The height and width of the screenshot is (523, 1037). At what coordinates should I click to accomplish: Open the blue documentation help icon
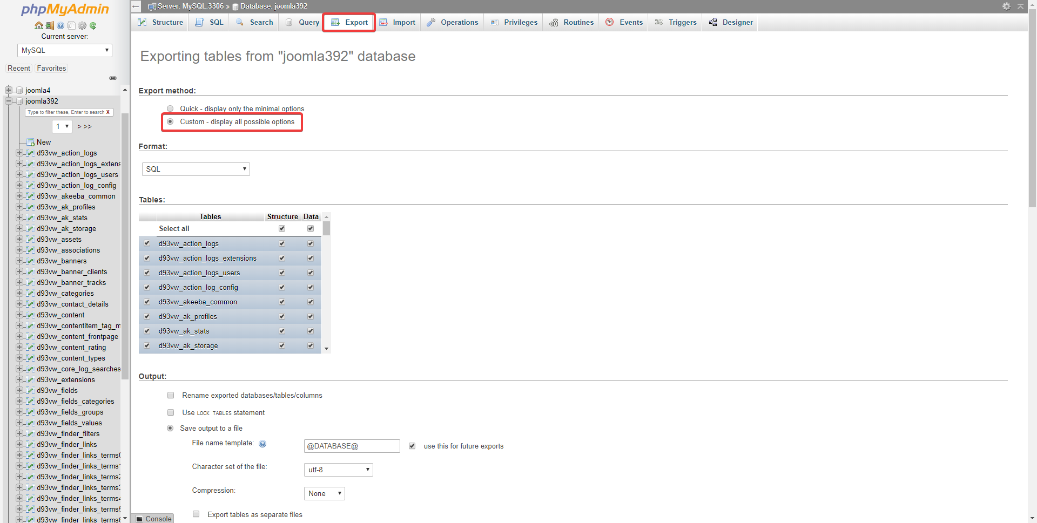click(x=60, y=25)
